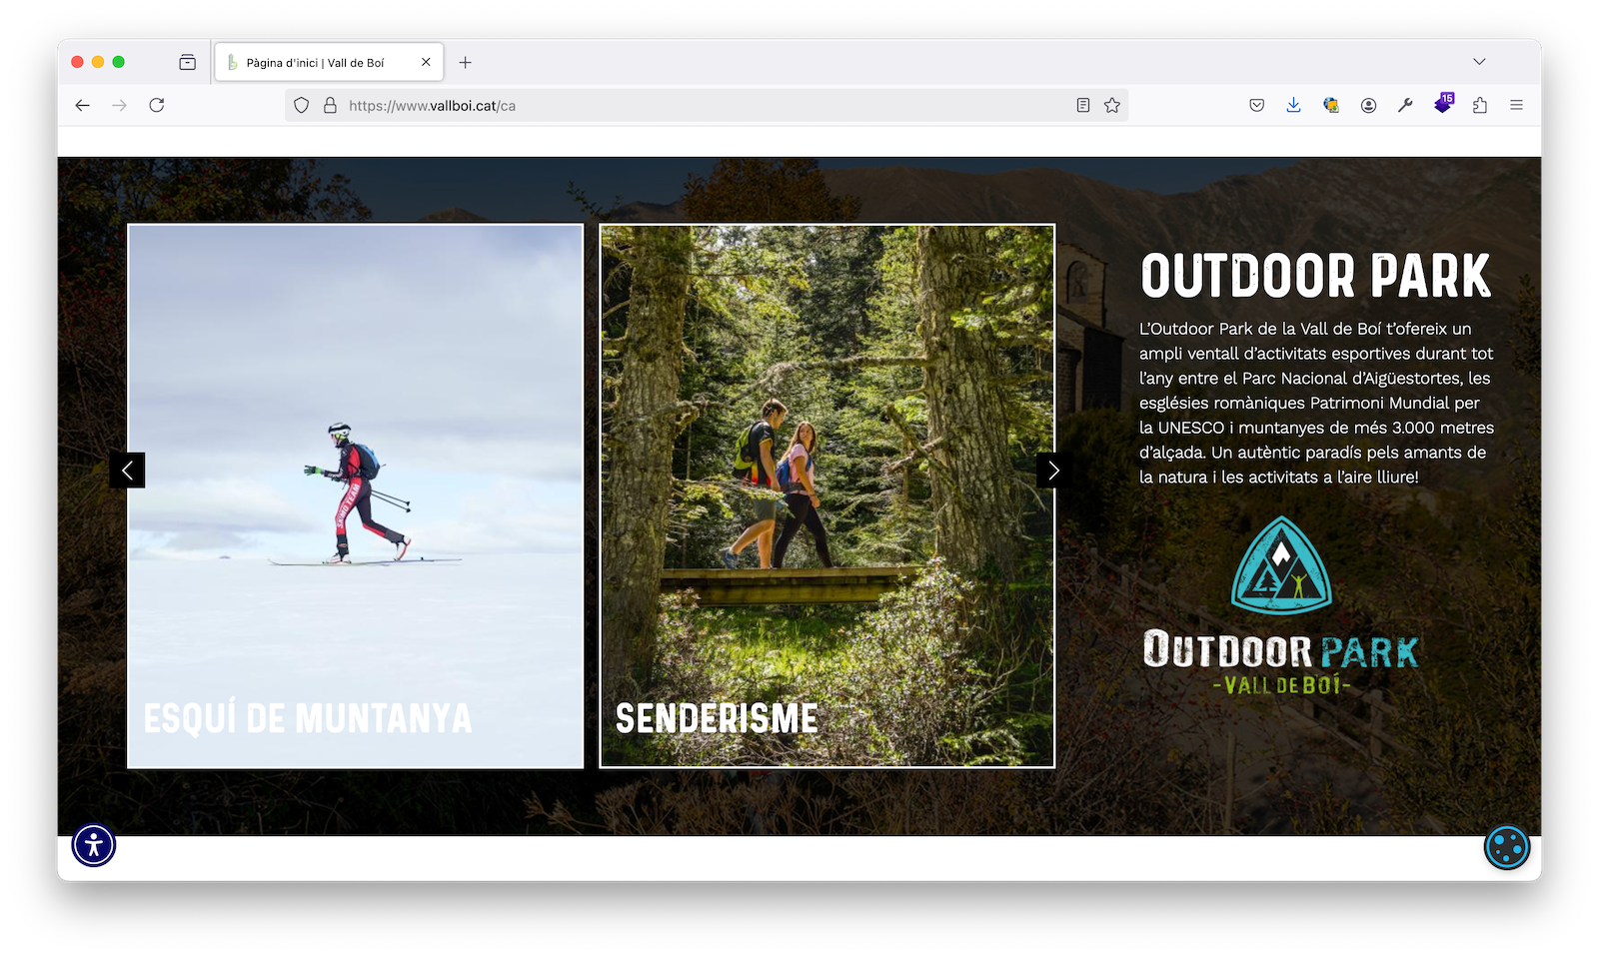This screenshot has height=957, width=1599.
Task: Show tracking protection shield info
Action: coord(301,106)
